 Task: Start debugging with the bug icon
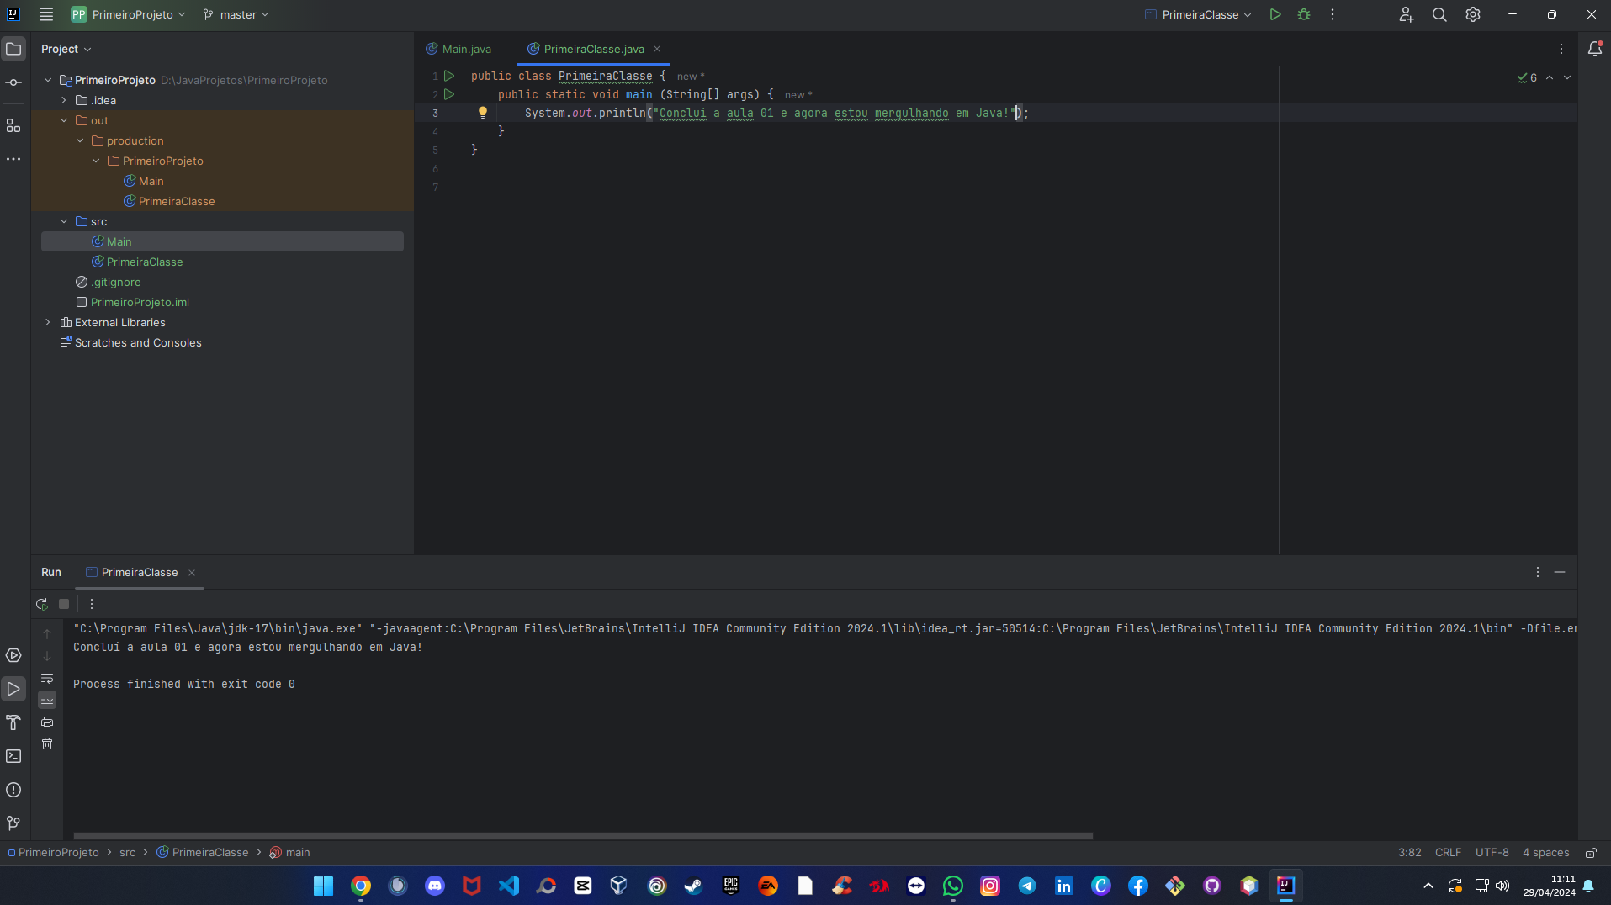coord(1304,14)
